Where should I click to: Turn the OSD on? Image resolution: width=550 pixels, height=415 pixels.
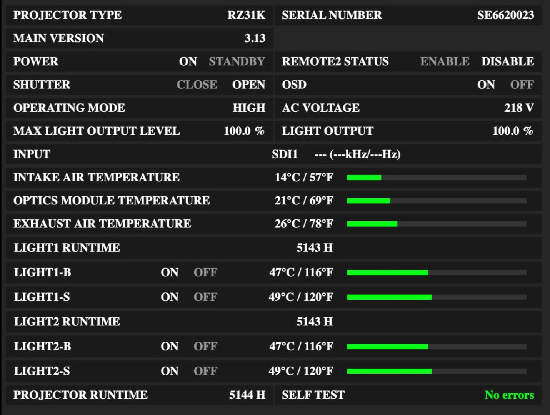(x=486, y=85)
